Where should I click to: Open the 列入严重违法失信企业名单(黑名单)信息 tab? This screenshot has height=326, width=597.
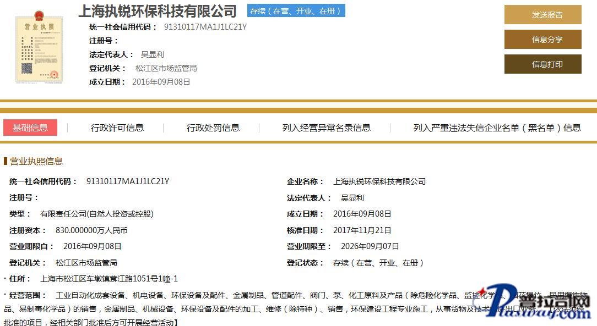(497, 128)
